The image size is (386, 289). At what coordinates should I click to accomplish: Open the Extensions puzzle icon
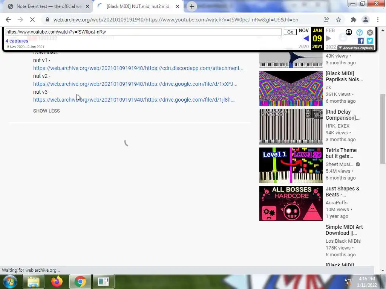(354, 20)
